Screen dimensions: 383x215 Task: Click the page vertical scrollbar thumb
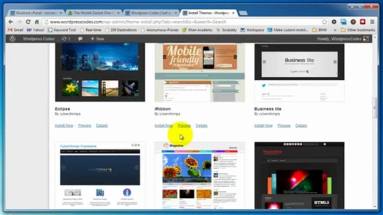tap(375, 108)
